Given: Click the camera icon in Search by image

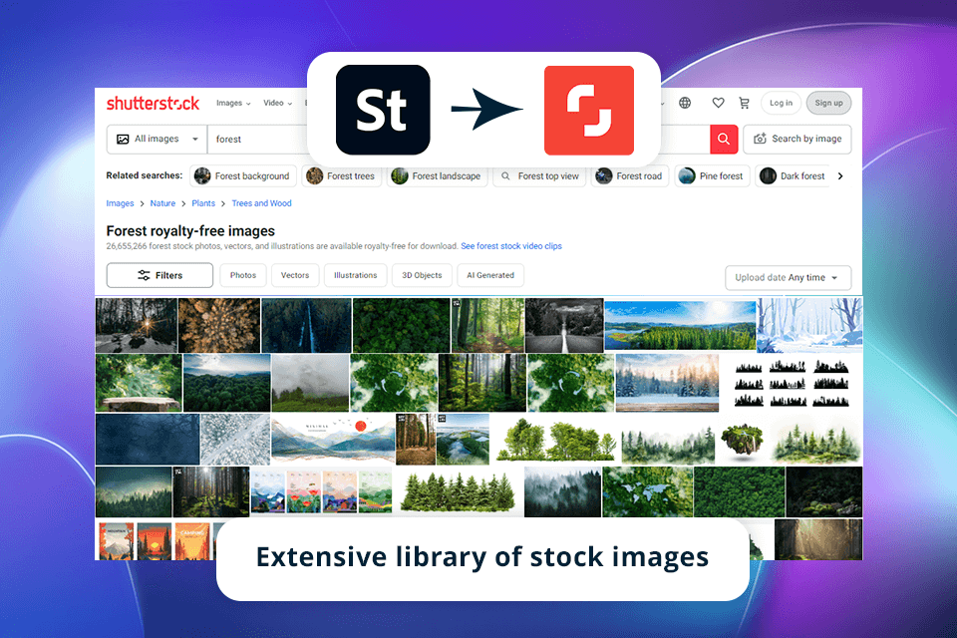Looking at the screenshot, I should [760, 140].
